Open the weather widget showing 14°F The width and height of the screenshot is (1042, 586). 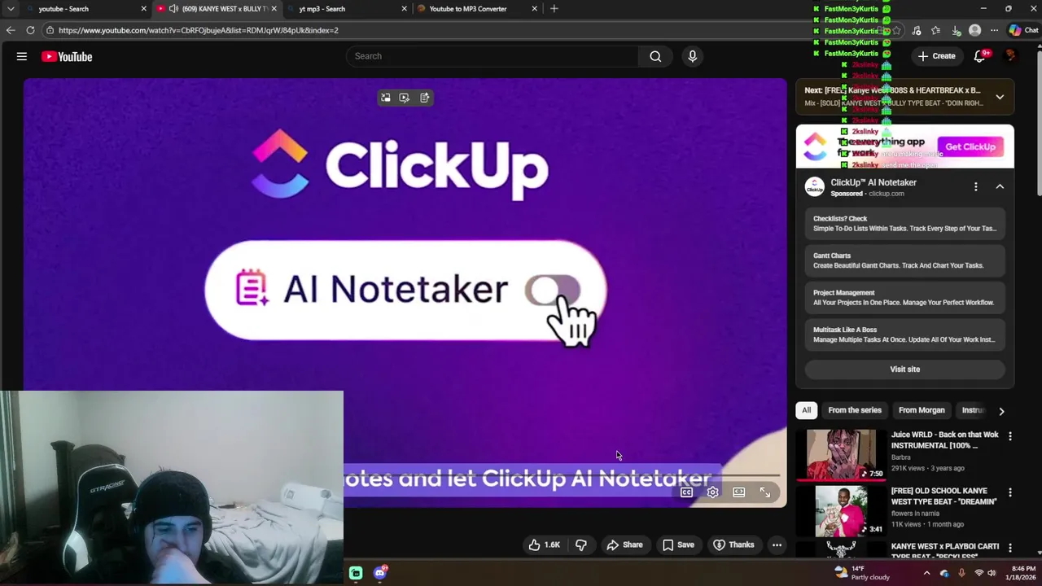862,573
